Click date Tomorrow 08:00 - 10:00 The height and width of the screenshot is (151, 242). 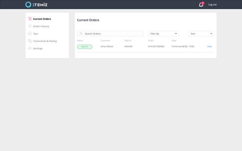[x=183, y=47]
